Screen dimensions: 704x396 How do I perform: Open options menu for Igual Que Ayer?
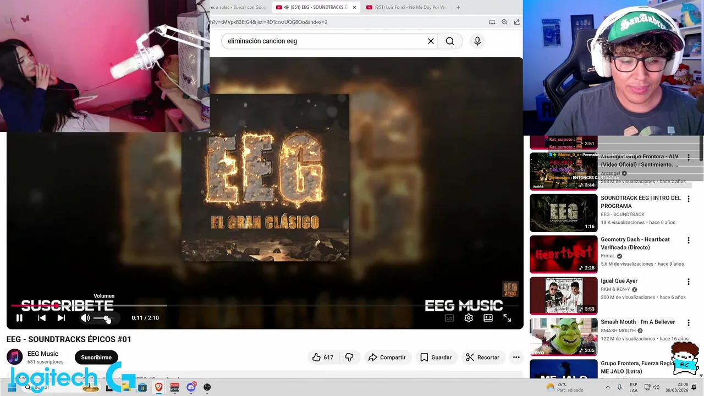tap(688, 282)
